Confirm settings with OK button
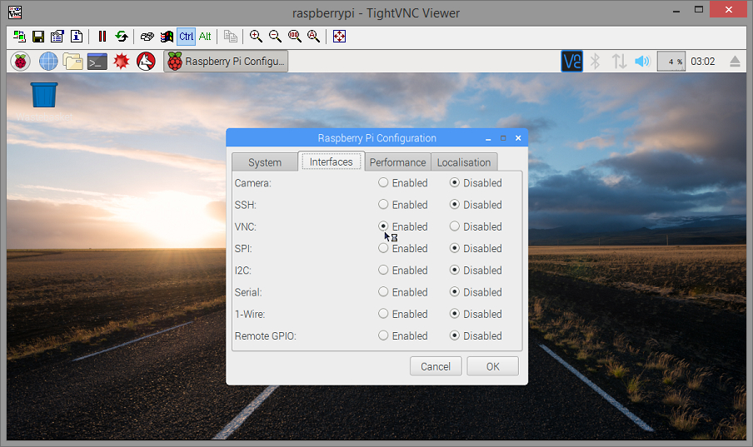The width and height of the screenshot is (753, 447). coord(493,366)
